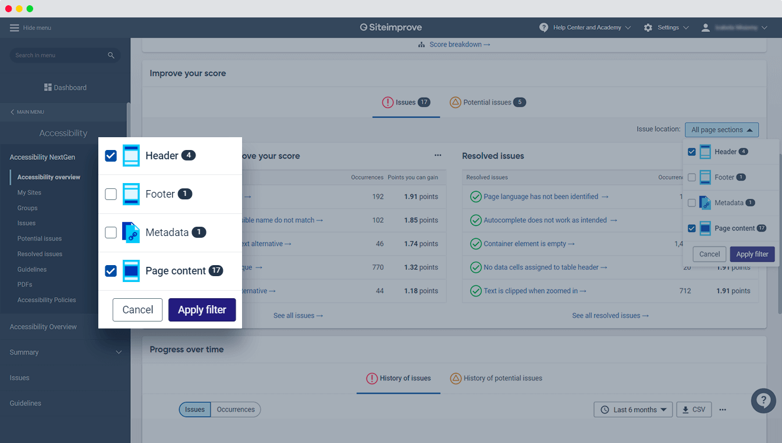Click the orange triangle icon on Potential issues tab
The height and width of the screenshot is (443, 782).
[456, 102]
